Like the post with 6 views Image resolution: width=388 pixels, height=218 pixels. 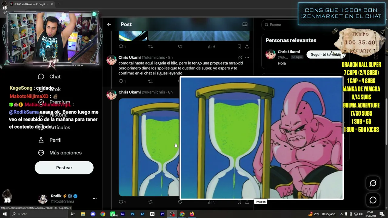pyautogui.click(x=180, y=47)
